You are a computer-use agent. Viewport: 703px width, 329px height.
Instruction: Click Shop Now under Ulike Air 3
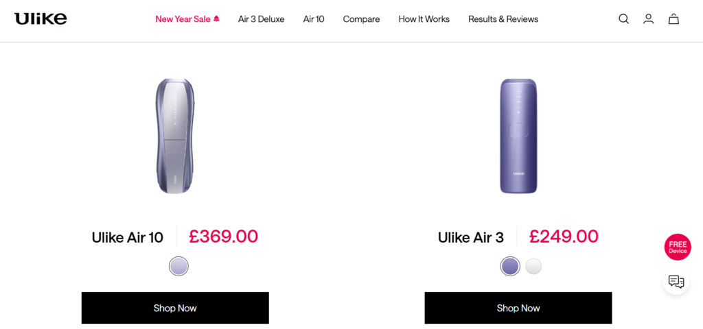518,308
